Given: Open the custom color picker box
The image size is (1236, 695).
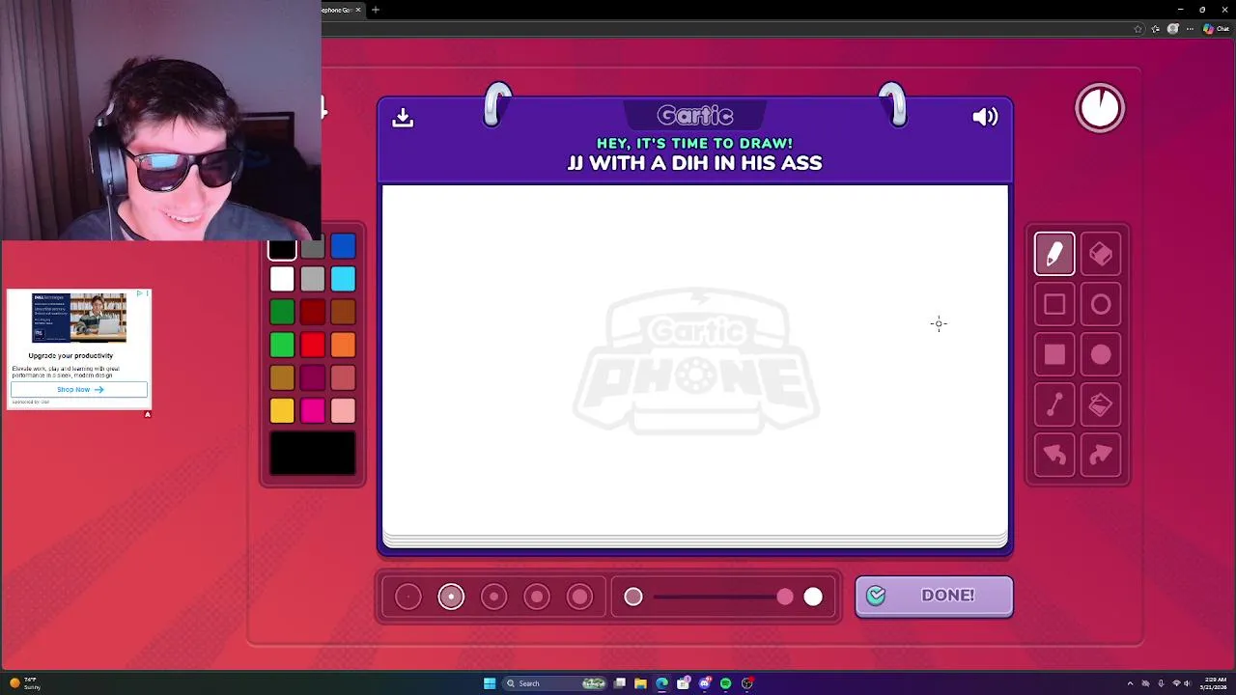Looking at the screenshot, I should coord(313,454).
